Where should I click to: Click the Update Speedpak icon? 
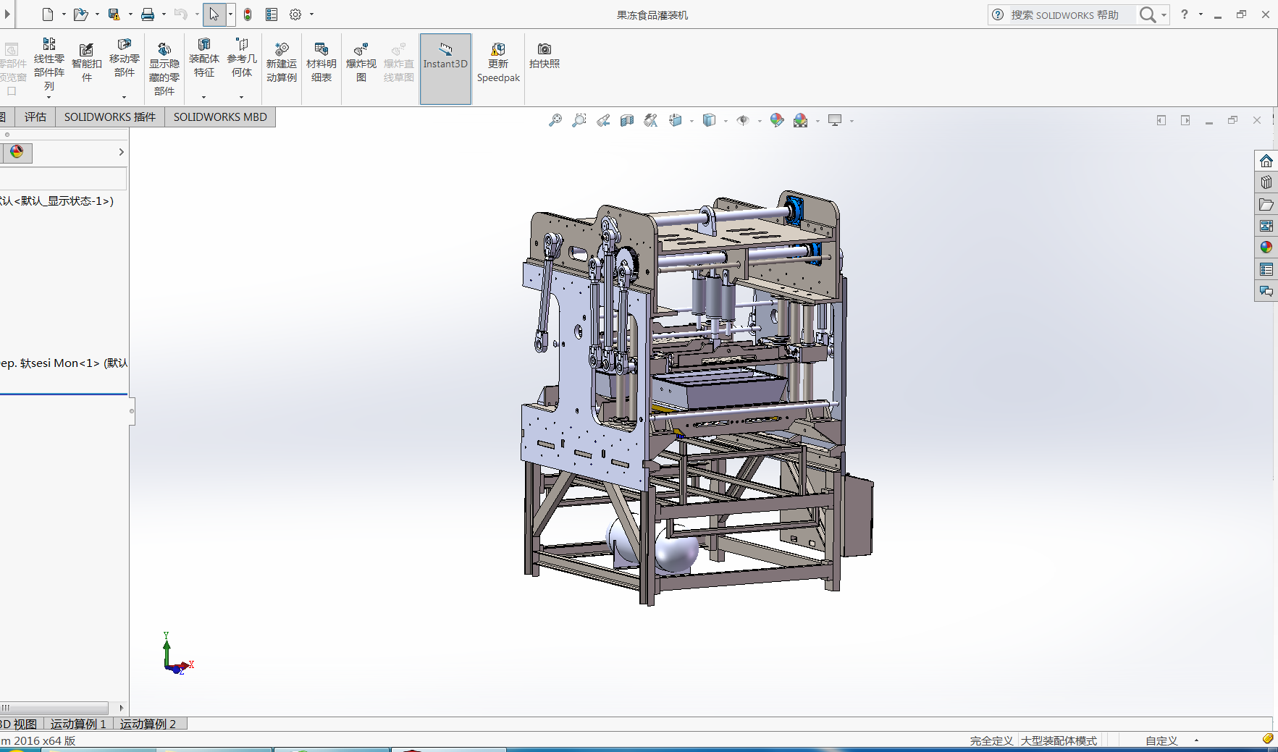[x=498, y=62]
